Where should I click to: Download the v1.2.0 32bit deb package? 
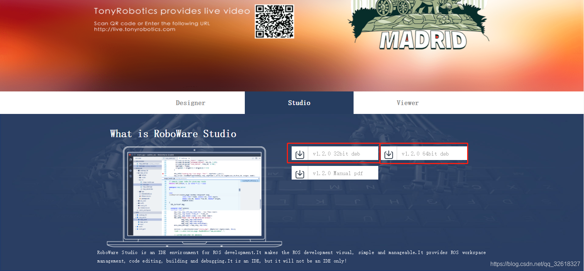tap(335, 154)
